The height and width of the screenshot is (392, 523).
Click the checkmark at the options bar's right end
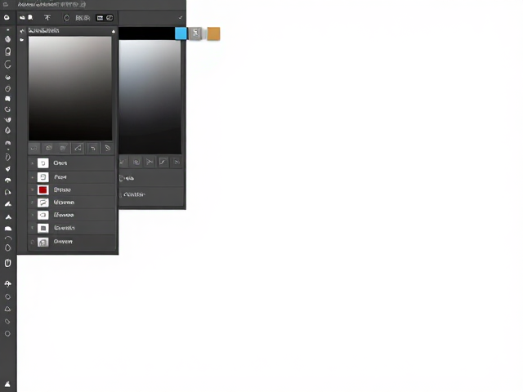pyautogui.click(x=181, y=18)
